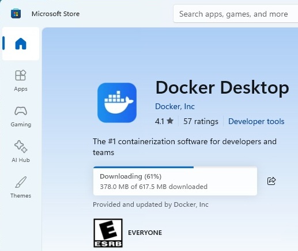Focus the Search apps, games, and more box

[236, 14]
